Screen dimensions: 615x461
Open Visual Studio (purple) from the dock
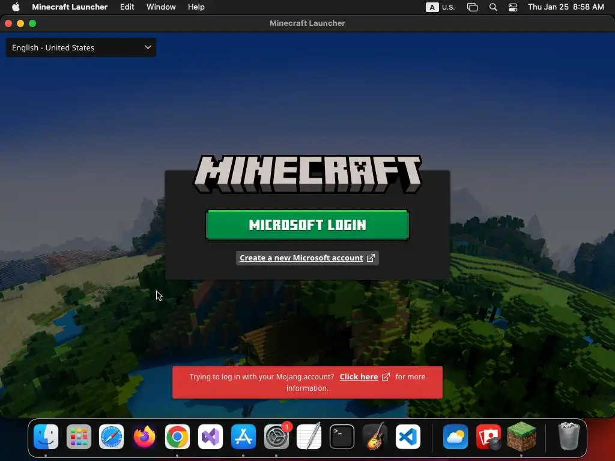pos(210,436)
